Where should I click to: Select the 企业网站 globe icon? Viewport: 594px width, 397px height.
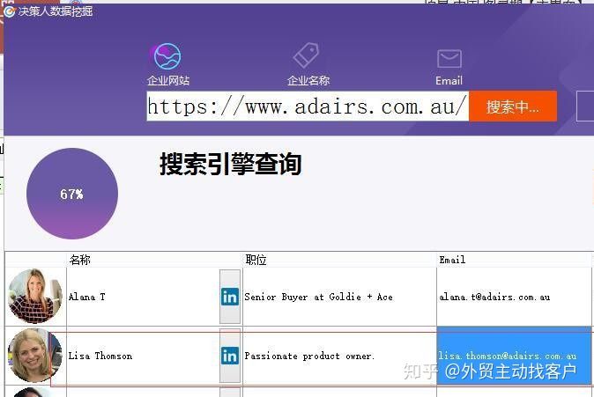[167, 56]
